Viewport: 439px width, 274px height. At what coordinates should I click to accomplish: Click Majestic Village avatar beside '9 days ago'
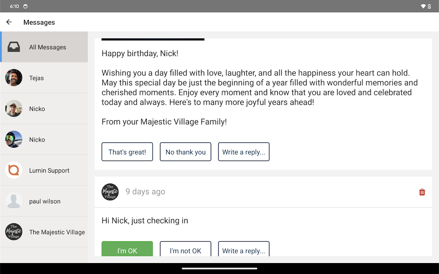click(x=110, y=192)
